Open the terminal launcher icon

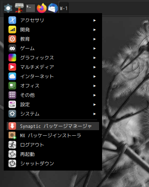(31, 8)
